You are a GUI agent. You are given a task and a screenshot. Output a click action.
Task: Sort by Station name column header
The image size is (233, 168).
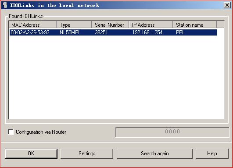195,25
